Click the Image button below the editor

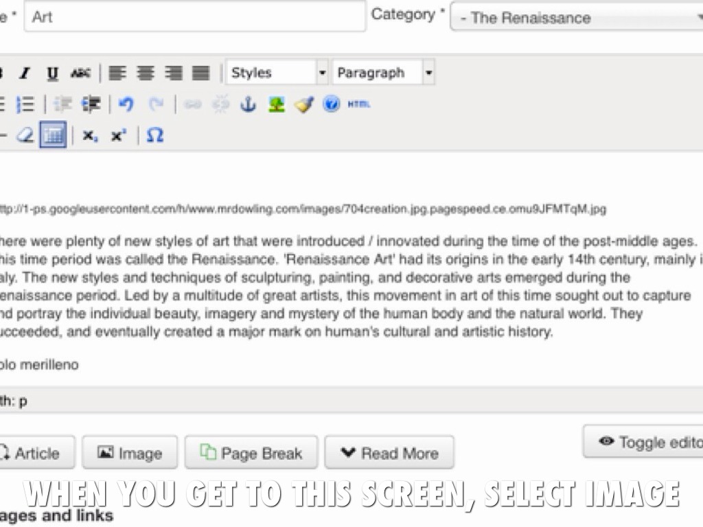pos(130,453)
